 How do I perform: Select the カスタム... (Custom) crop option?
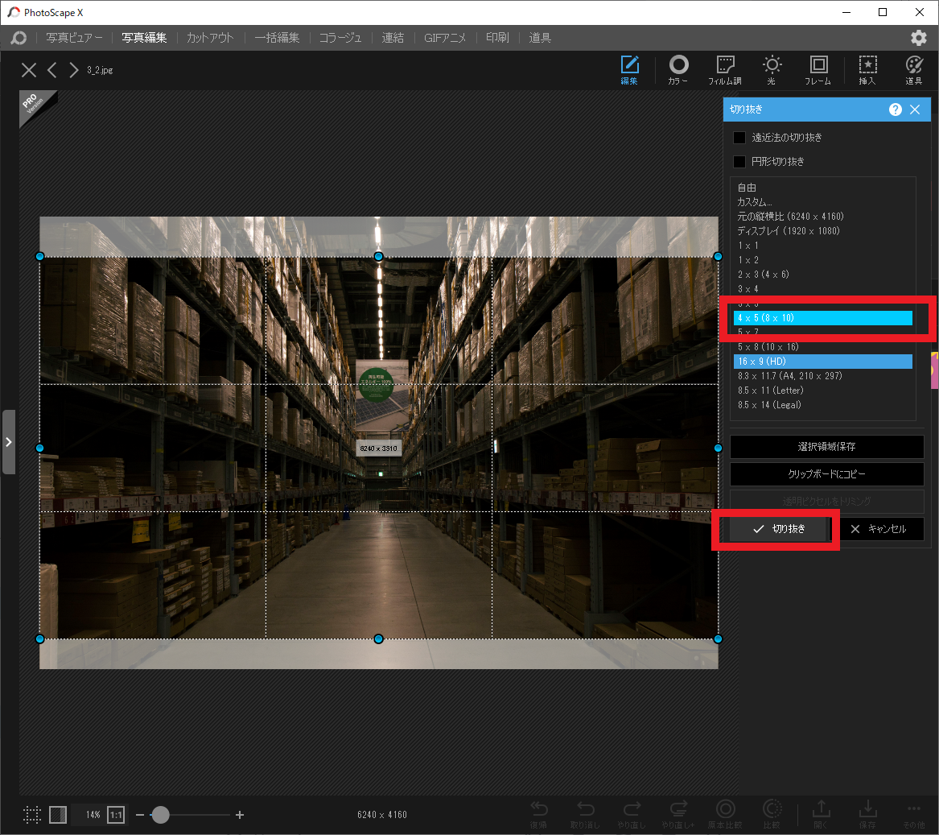(x=754, y=202)
